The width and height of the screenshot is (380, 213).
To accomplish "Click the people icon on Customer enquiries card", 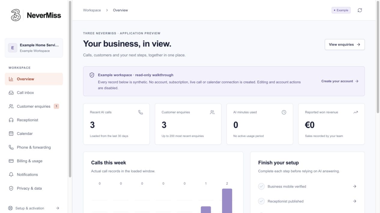I will coord(212,112).
